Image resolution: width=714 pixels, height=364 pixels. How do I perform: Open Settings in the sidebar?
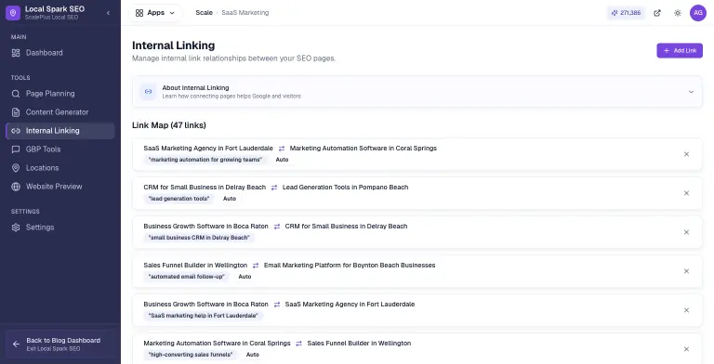tap(60, 227)
